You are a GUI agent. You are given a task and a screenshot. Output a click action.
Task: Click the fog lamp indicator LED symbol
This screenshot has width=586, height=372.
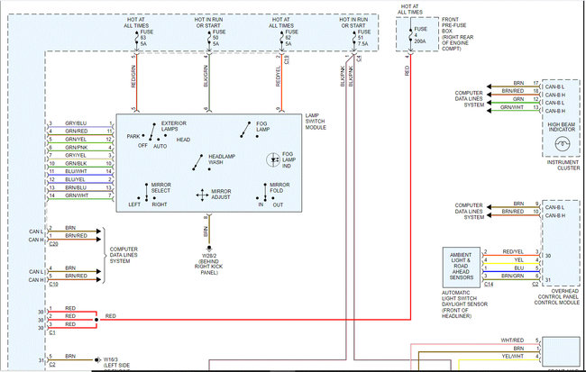[x=273, y=159]
